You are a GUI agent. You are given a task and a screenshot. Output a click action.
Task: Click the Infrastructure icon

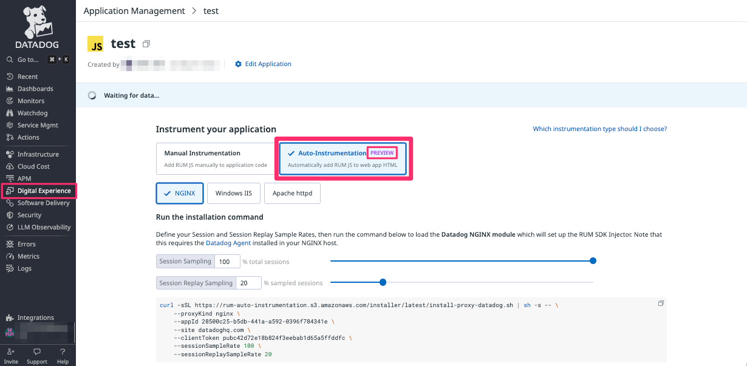tap(10, 154)
